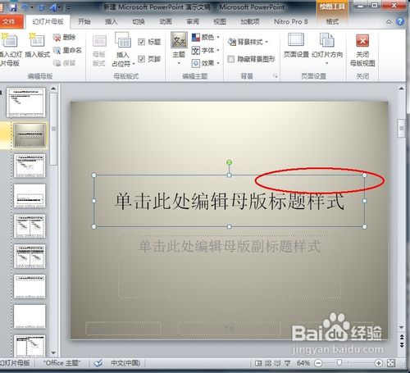Click the Colors (颜色) icon
410x373 pixels.
(x=196, y=37)
